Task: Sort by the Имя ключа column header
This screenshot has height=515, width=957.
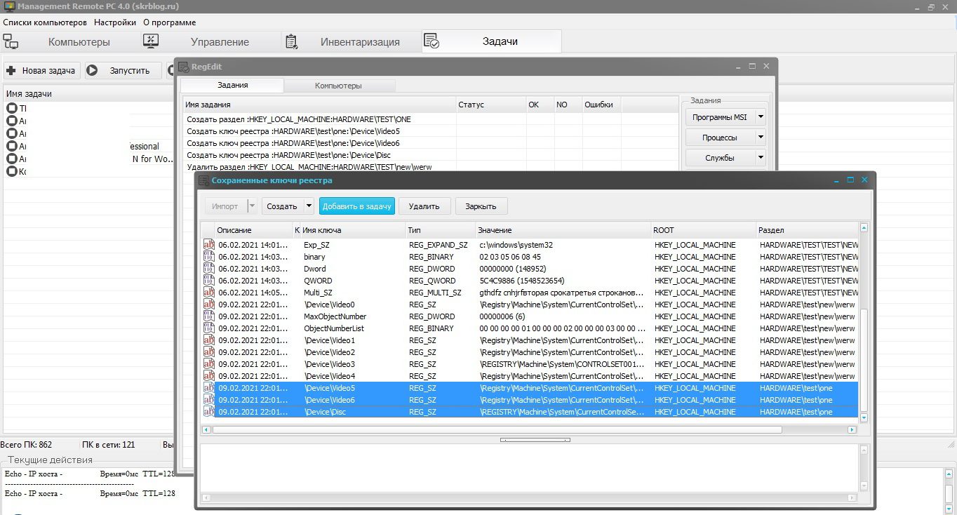Action: pos(353,230)
